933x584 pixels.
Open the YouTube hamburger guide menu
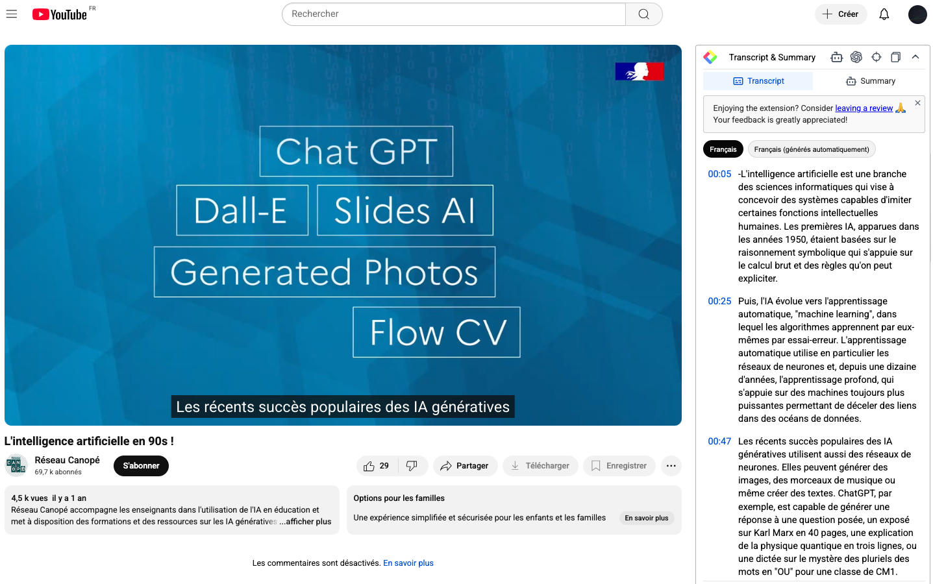click(x=12, y=14)
